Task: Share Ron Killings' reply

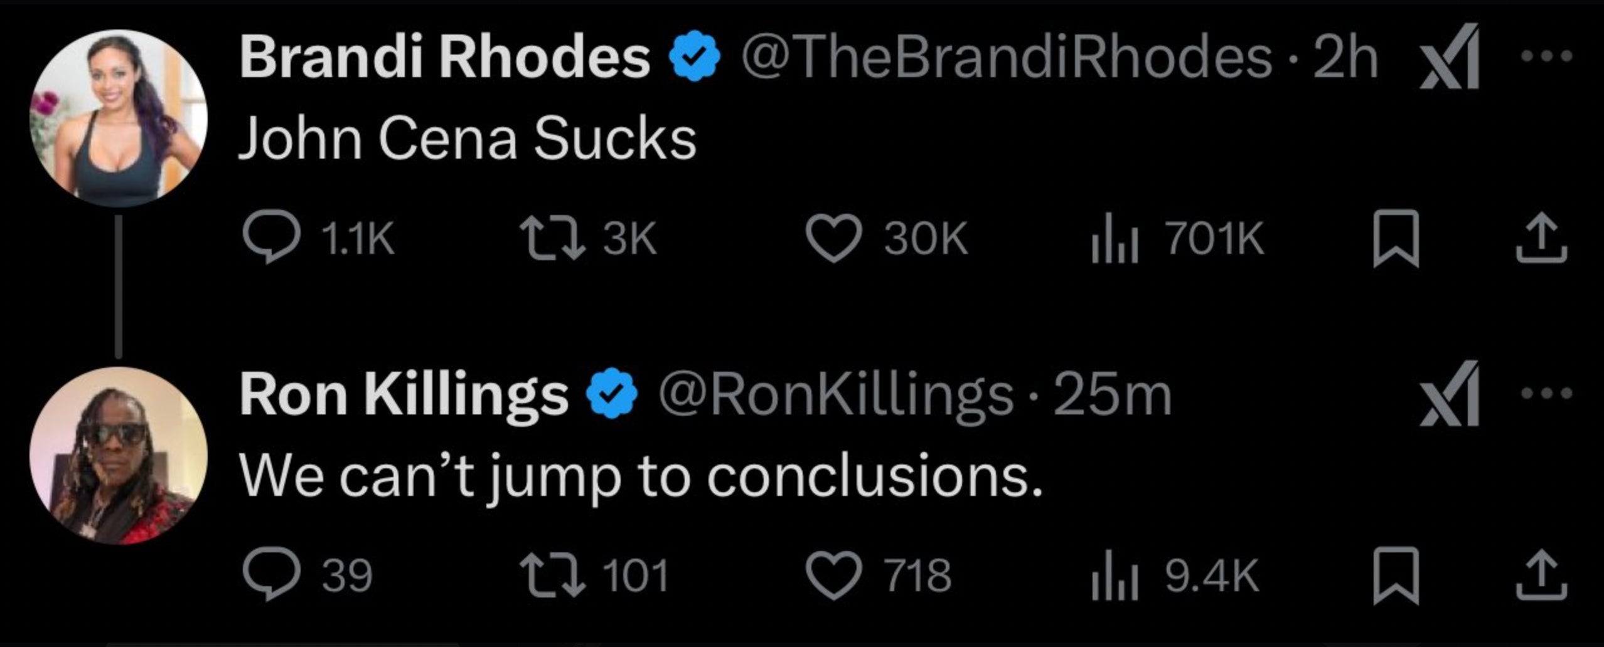Action: pyautogui.click(x=1542, y=576)
